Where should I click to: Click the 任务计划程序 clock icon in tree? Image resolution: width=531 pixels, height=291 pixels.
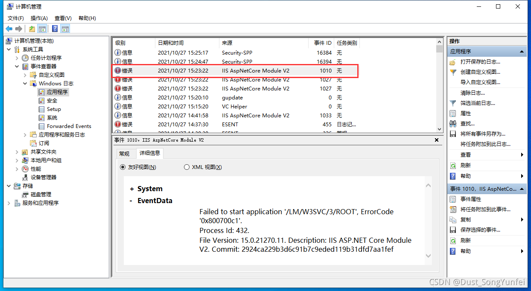coord(25,58)
